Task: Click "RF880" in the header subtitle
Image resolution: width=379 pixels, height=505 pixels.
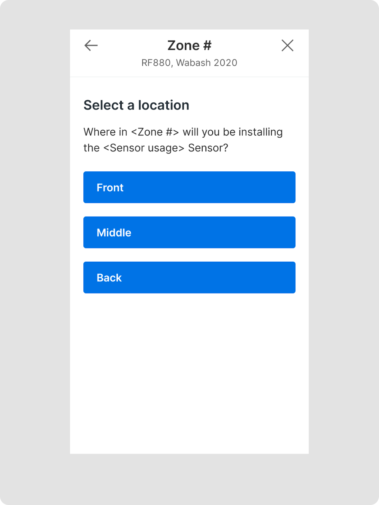Action: click(156, 63)
